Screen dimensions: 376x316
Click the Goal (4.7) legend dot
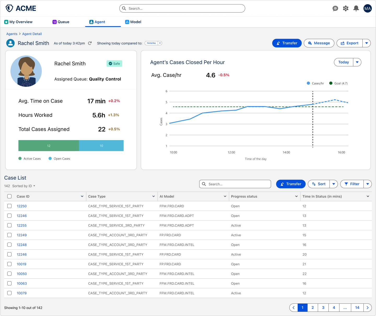(x=331, y=83)
